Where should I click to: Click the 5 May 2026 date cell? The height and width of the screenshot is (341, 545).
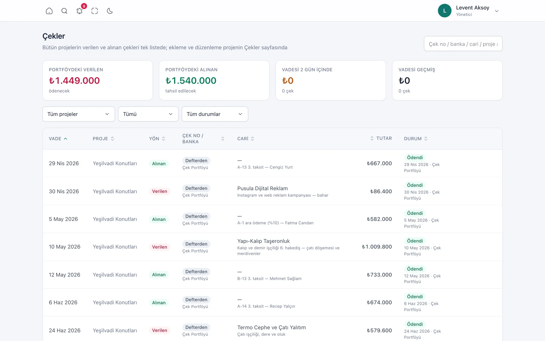pyautogui.click(x=63, y=219)
